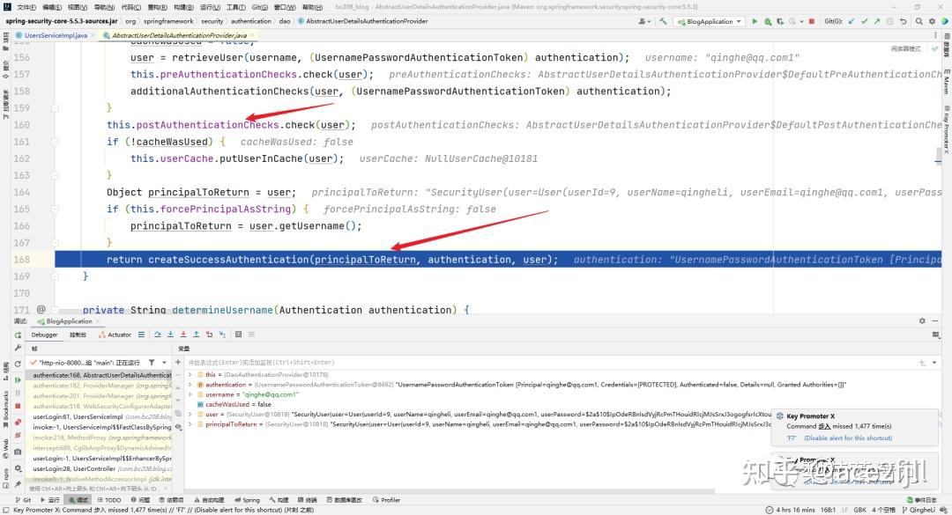Screen dimensions: 952x515
Task: Open Evaluate Expression from the debug toolbar
Action: [238, 335]
